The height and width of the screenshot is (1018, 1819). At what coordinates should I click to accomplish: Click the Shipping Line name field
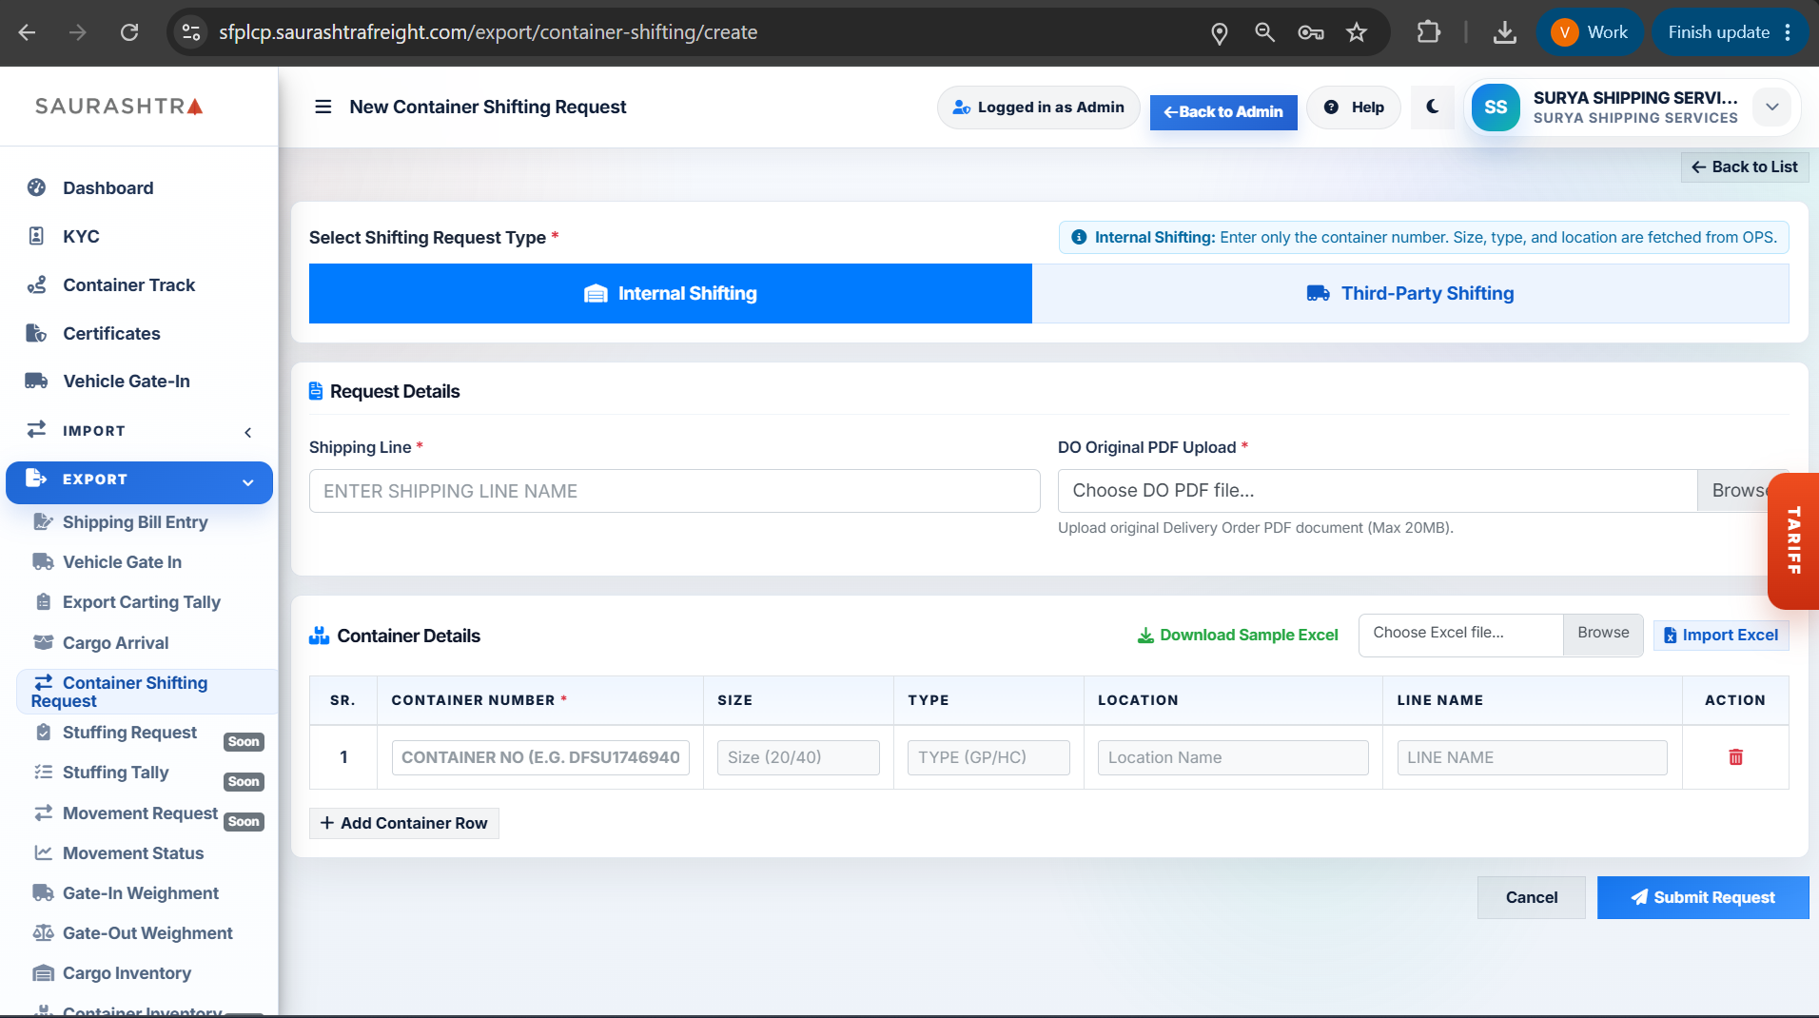[675, 491]
